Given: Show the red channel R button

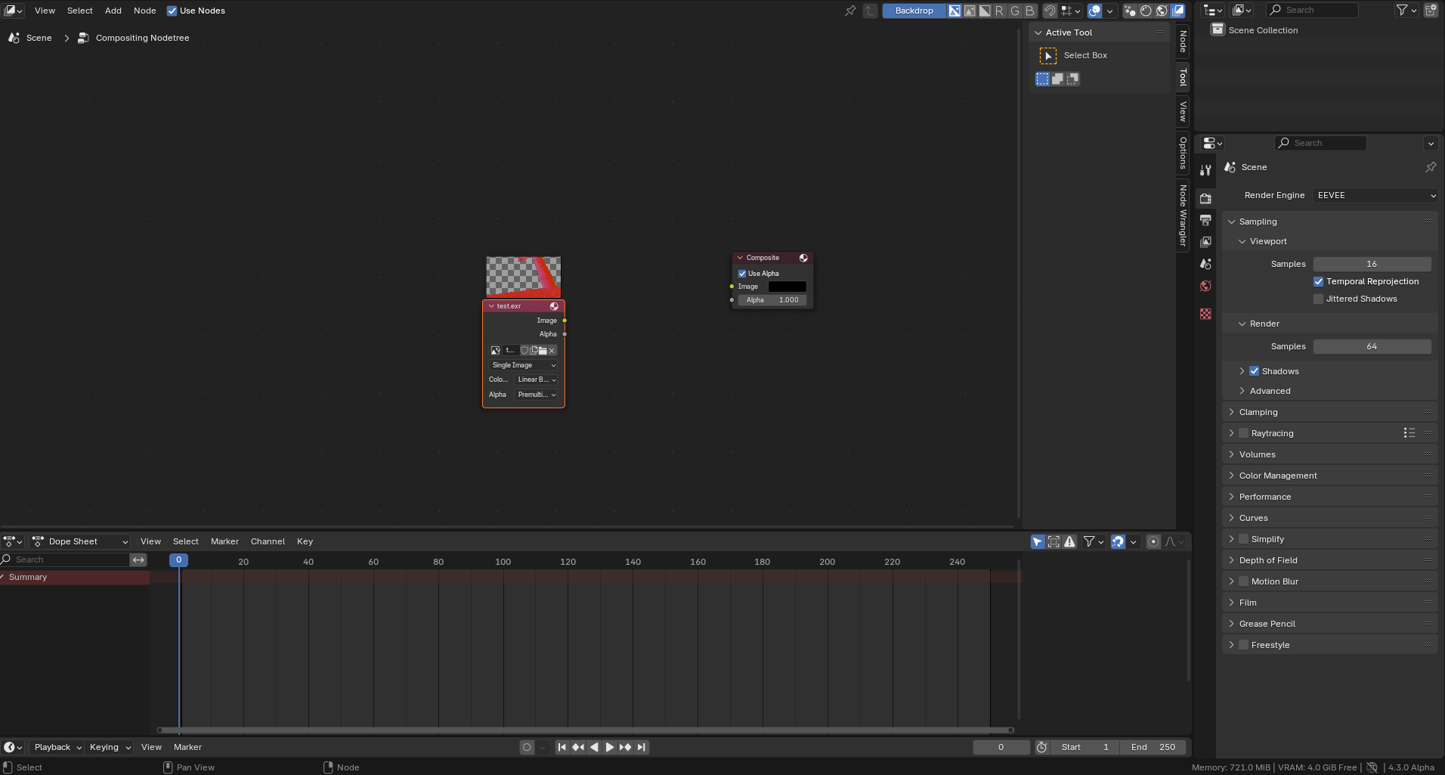Looking at the screenshot, I should point(1000,11).
